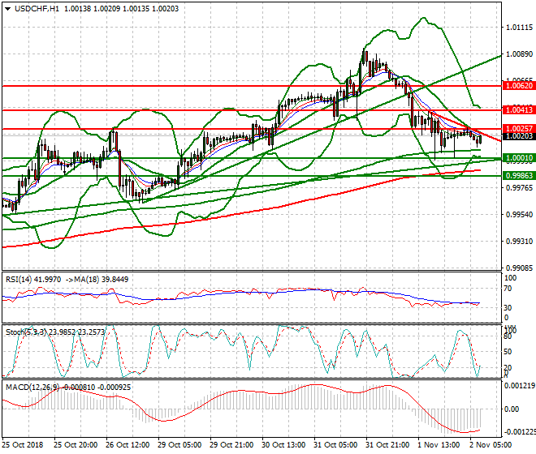
Task: Click the RSI scale value 30
Action: click(x=508, y=308)
